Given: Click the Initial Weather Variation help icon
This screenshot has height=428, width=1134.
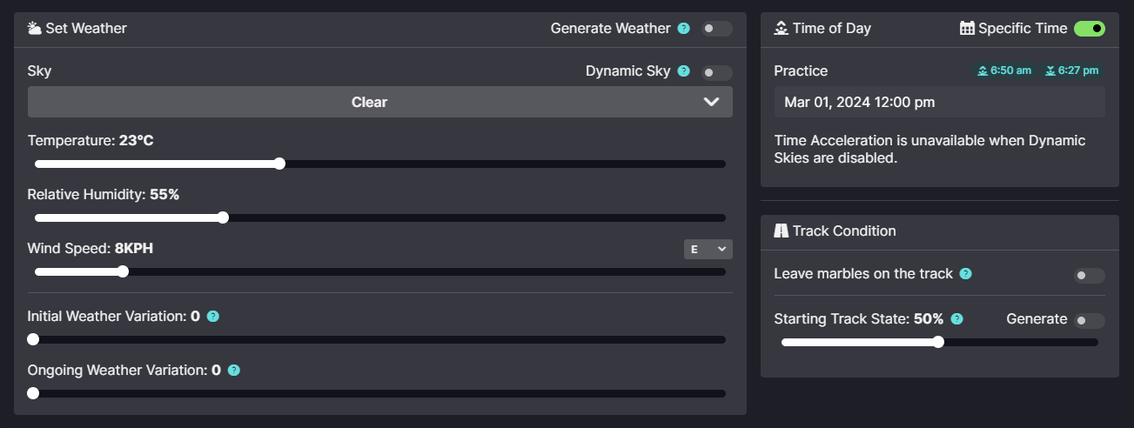Looking at the screenshot, I should (213, 317).
